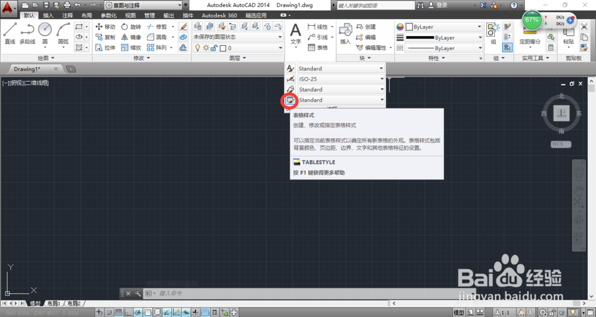Click the Save icon in quick access toolbar

[x=46, y=5]
